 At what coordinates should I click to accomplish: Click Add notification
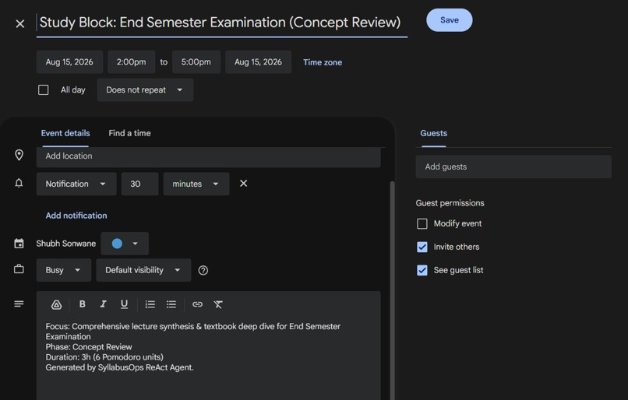point(76,216)
